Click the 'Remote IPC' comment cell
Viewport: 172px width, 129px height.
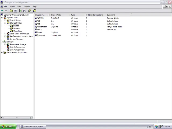point(112,30)
